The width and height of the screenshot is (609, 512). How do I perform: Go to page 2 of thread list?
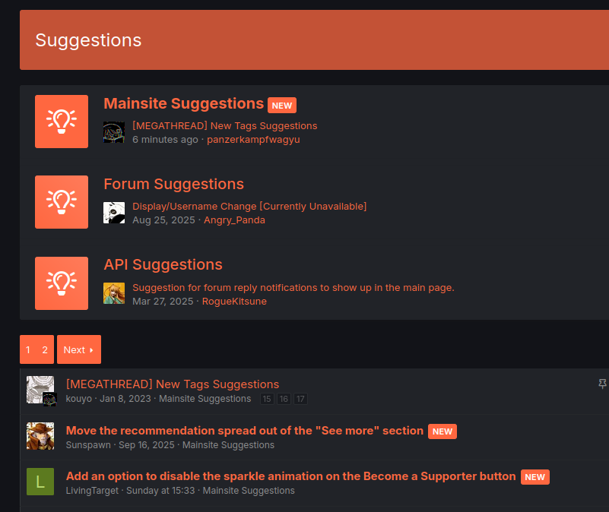coord(45,349)
